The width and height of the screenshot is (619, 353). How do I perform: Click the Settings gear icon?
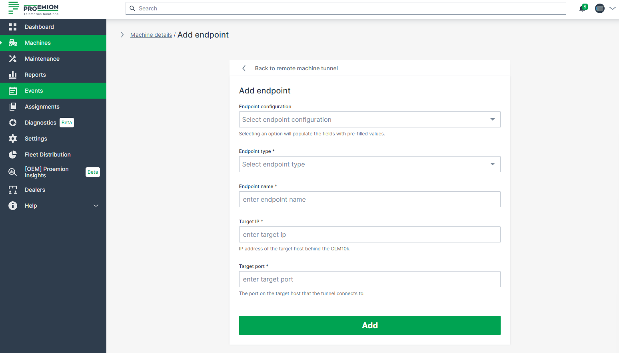[13, 139]
